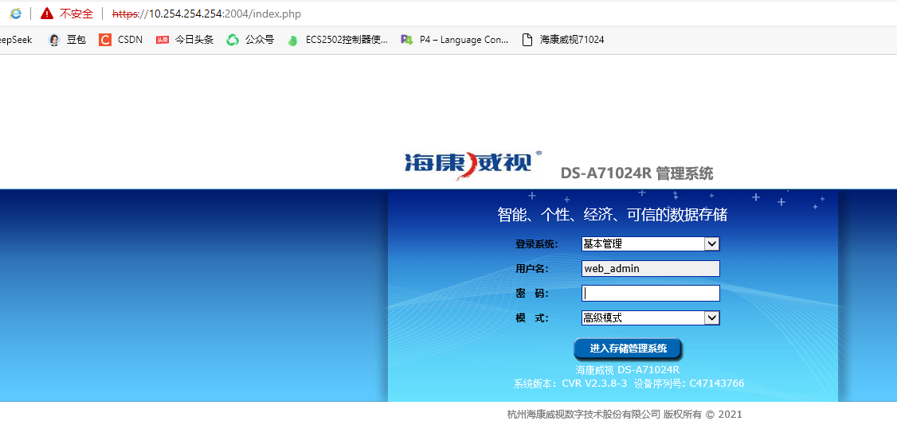Open the CSDN bookmark text

coord(130,40)
